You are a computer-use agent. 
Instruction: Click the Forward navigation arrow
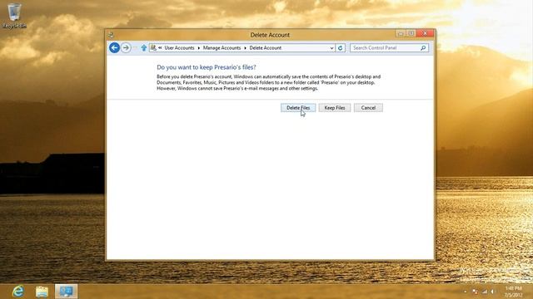click(x=126, y=48)
